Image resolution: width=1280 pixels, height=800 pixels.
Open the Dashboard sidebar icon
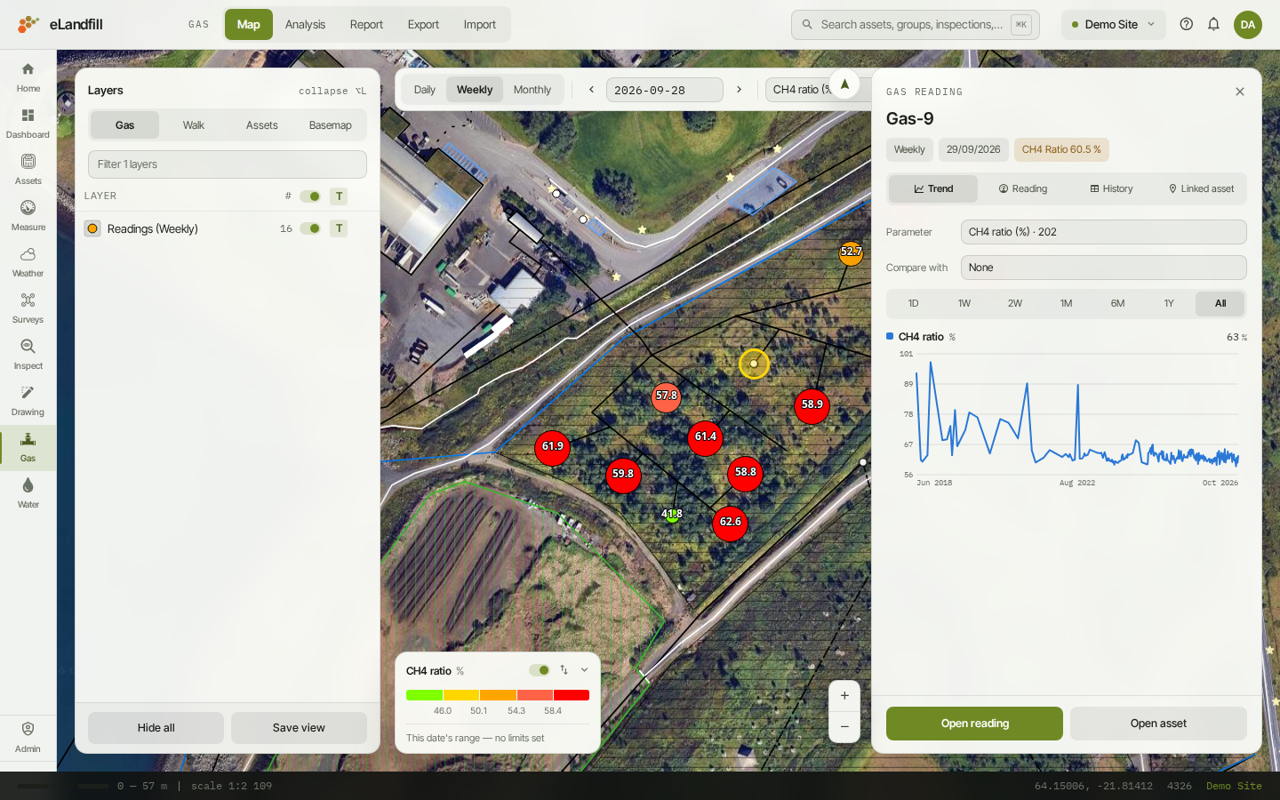pos(28,124)
